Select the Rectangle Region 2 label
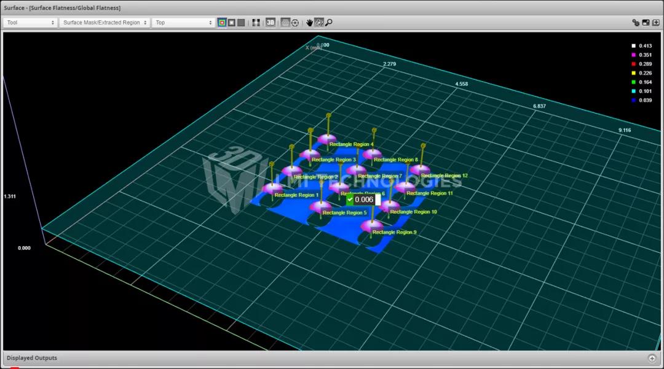Viewport: 664px width, 369px height. (316, 177)
